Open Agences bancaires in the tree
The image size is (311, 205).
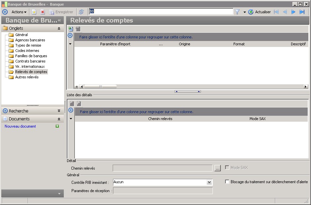30,40
